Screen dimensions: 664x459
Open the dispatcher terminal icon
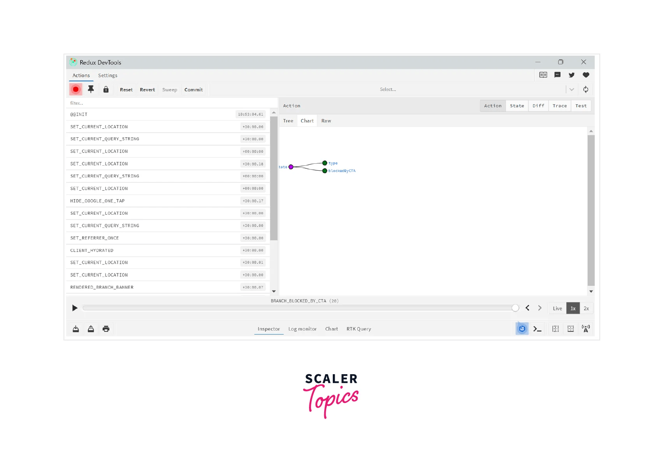(538, 329)
